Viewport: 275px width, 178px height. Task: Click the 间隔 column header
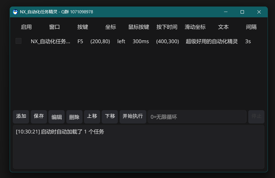(252, 27)
